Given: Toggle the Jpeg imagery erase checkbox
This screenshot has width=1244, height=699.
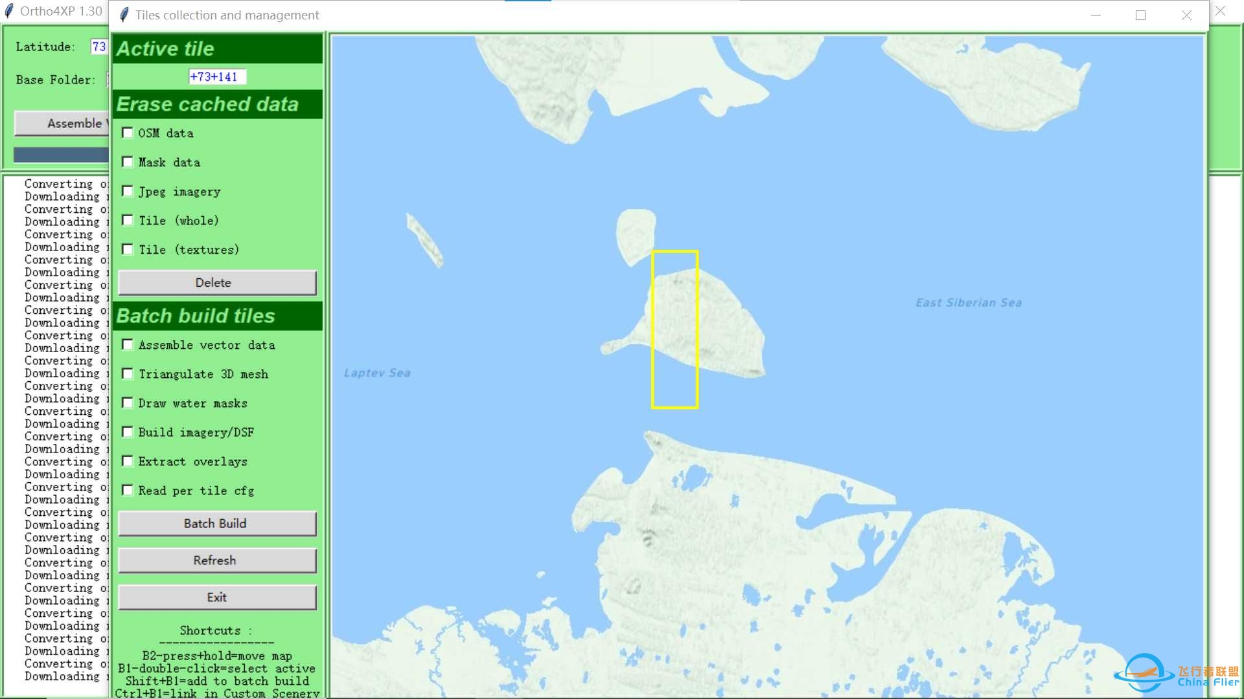Looking at the screenshot, I should tap(128, 191).
